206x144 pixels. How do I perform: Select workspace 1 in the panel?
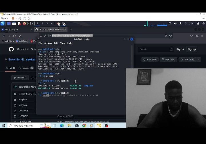click(x=37, y=23)
